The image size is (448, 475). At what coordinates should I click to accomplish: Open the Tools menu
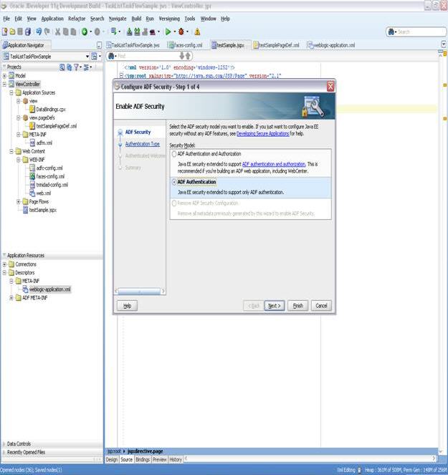point(190,19)
